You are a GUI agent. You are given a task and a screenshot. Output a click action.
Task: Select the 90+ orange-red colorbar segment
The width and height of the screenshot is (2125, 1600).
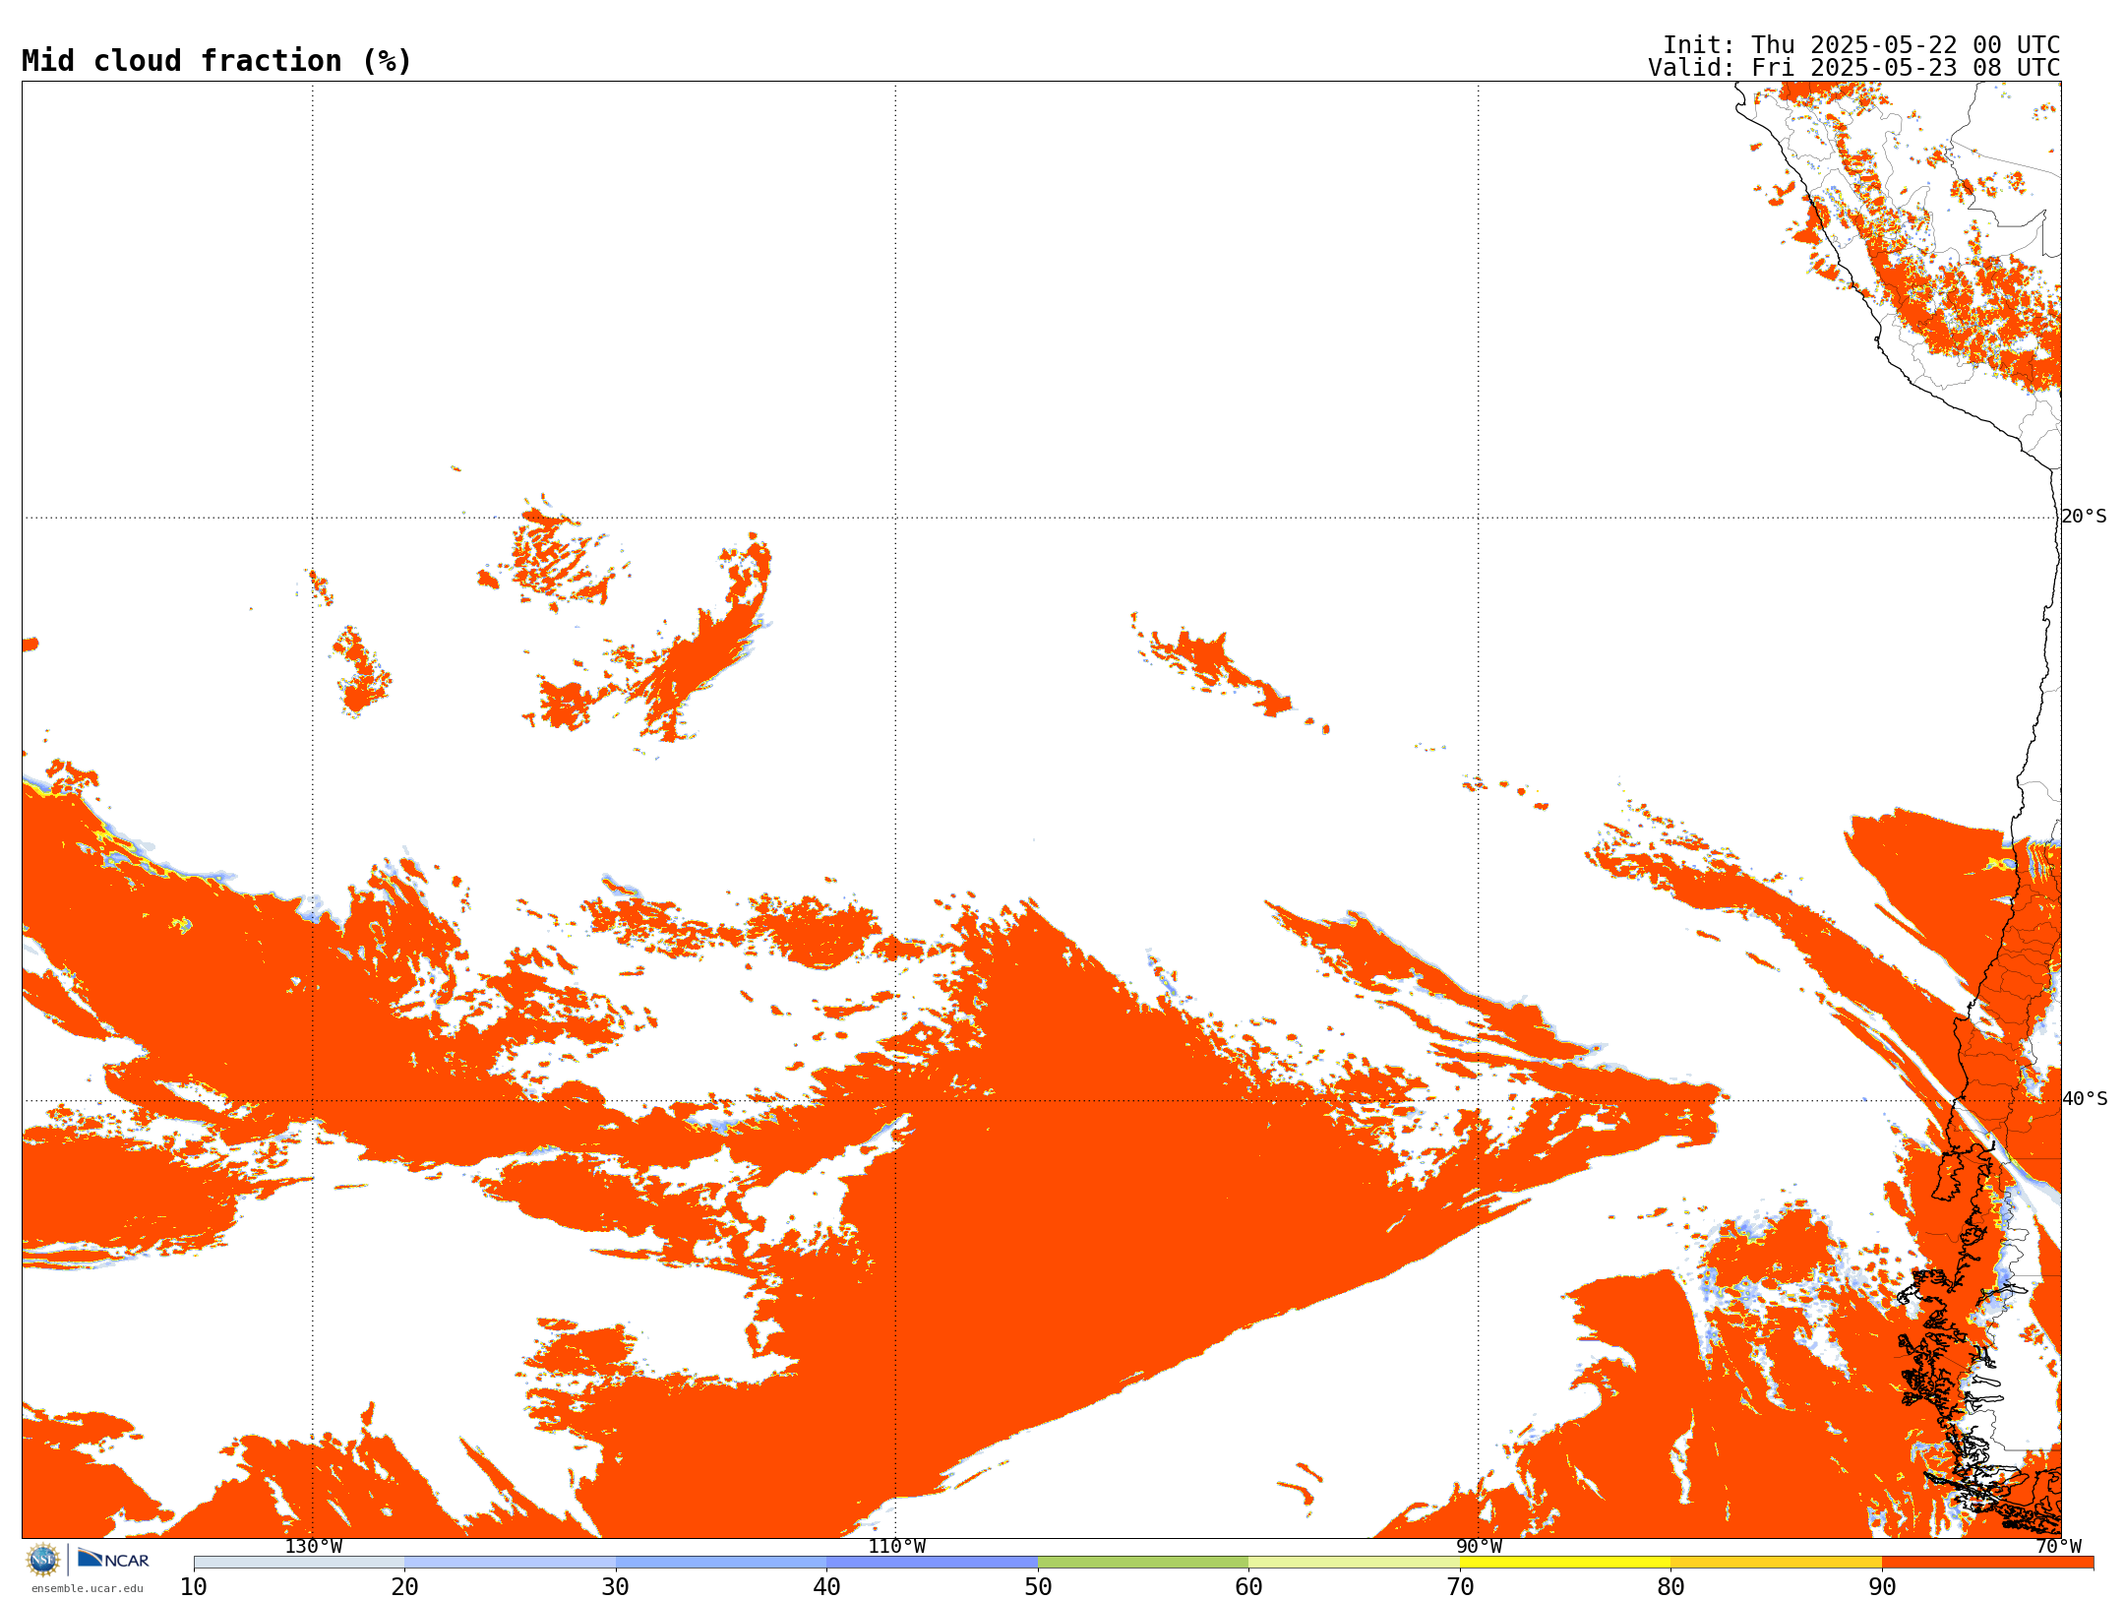[x=1988, y=1563]
